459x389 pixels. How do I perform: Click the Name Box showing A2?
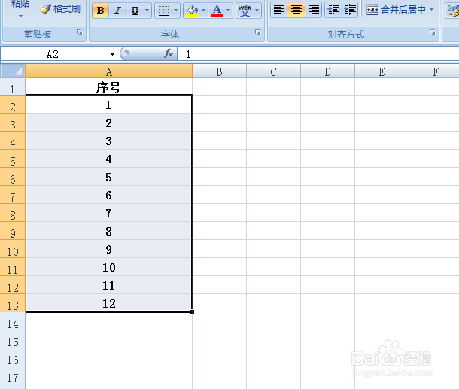point(54,54)
